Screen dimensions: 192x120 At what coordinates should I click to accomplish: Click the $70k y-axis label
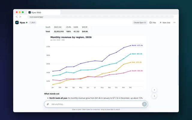point(48,47)
